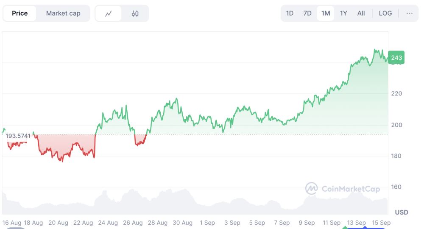Open the more options ellipsis menu
Viewport: 424px width, 229px height.
(409, 13)
